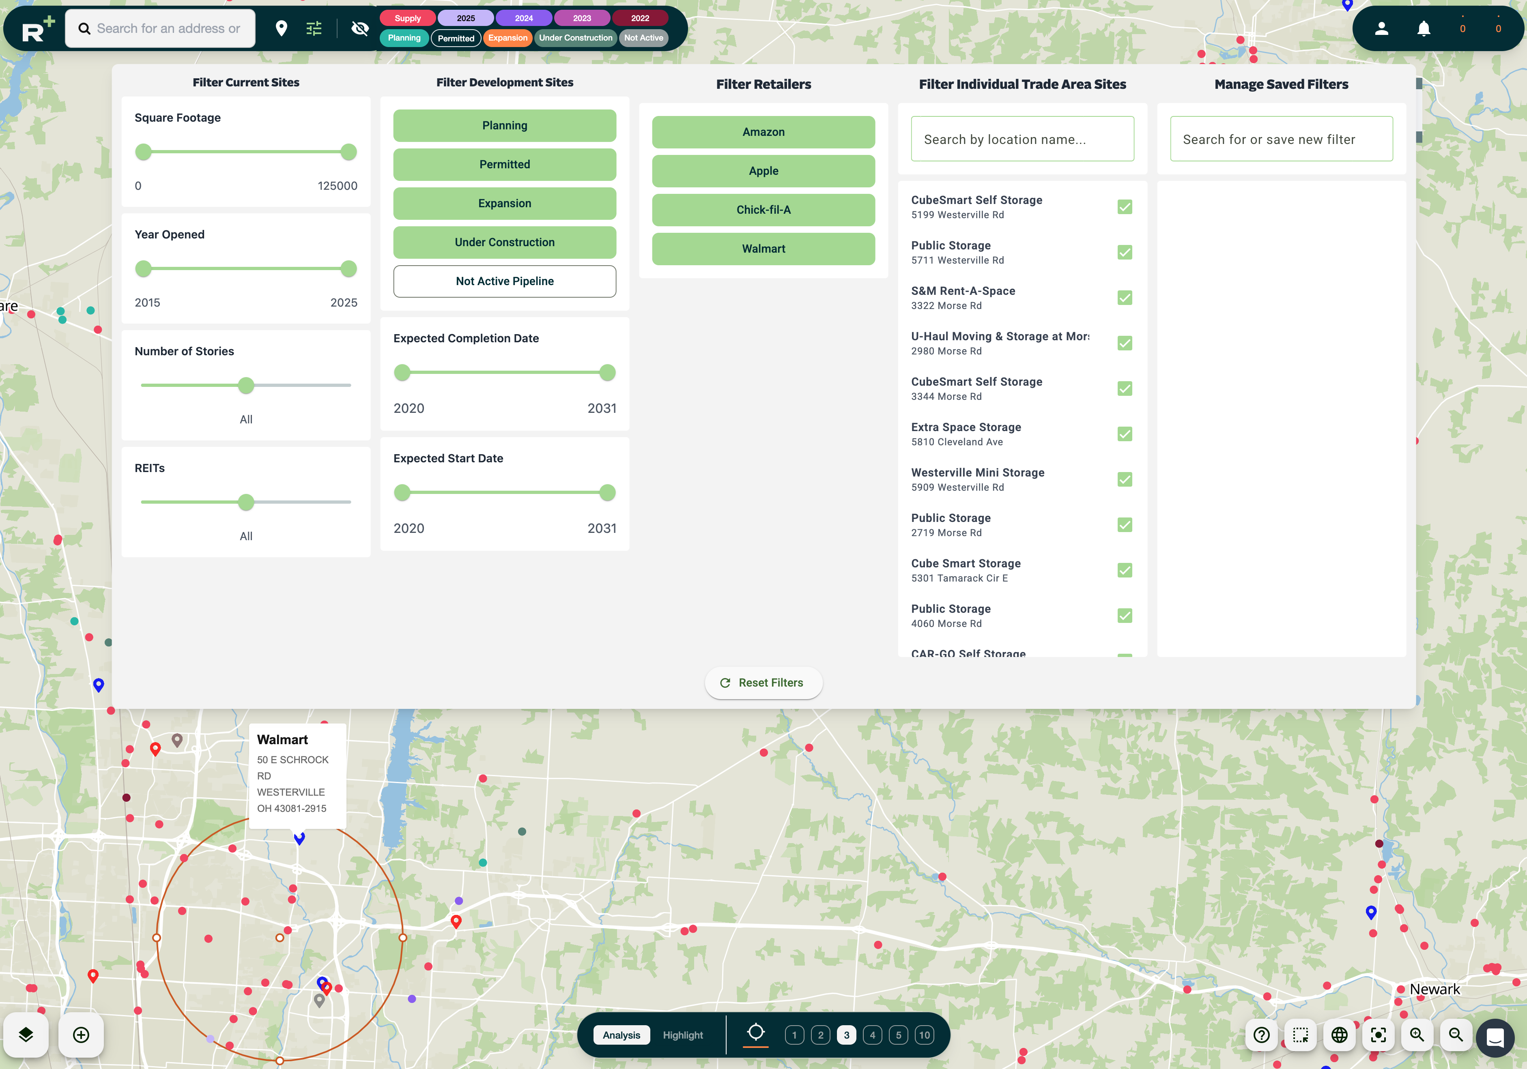Center the map with the focus tool

[1378, 1035]
